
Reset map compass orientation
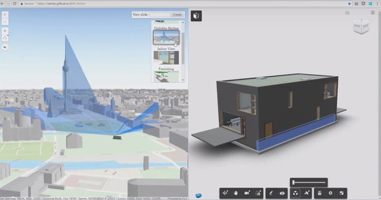click(x=5, y=47)
